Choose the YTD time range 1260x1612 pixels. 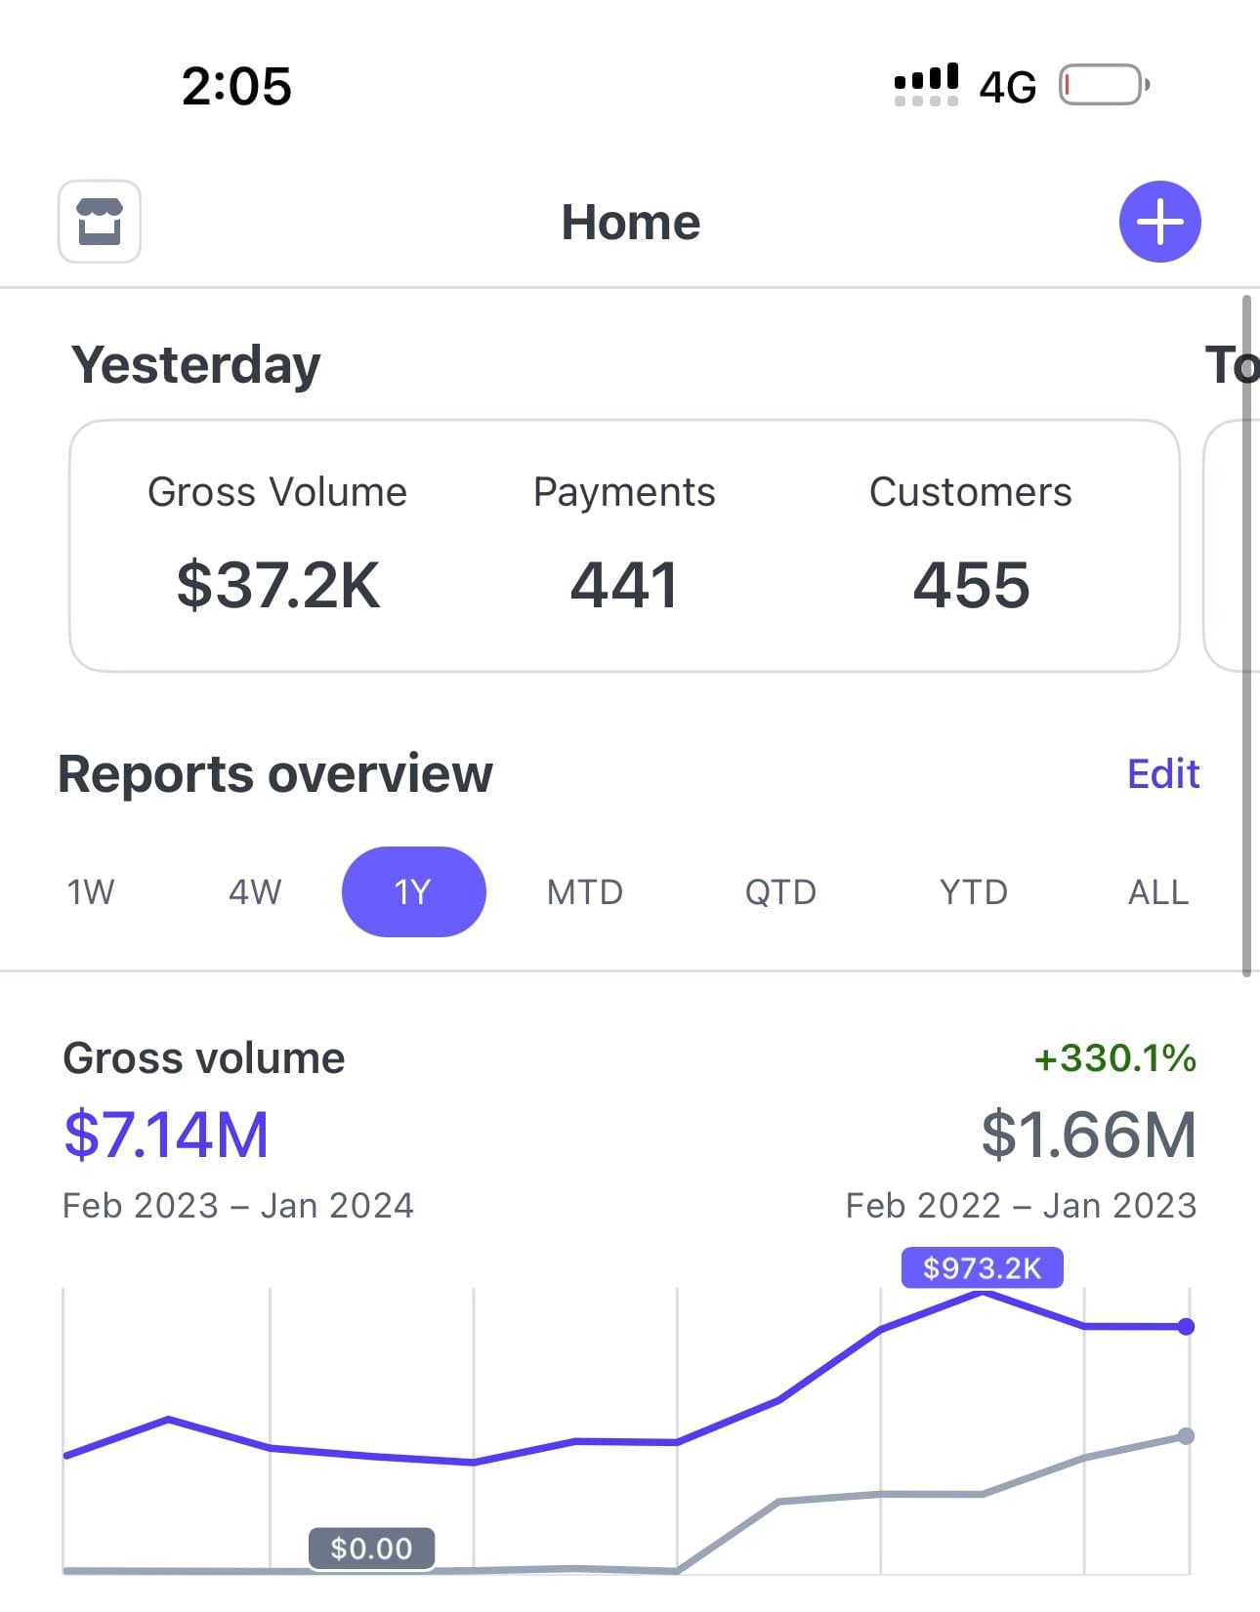coord(973,891)
